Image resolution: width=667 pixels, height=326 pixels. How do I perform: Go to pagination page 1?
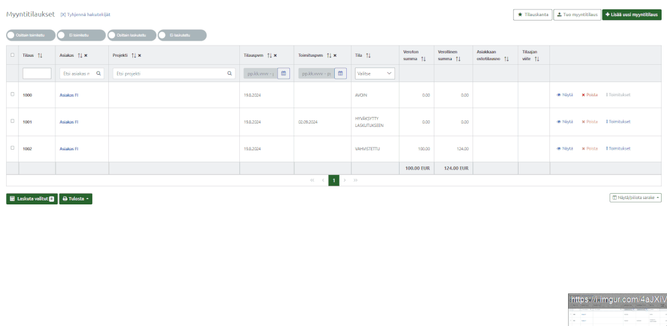pyautogui.click(x=334, y=180)
